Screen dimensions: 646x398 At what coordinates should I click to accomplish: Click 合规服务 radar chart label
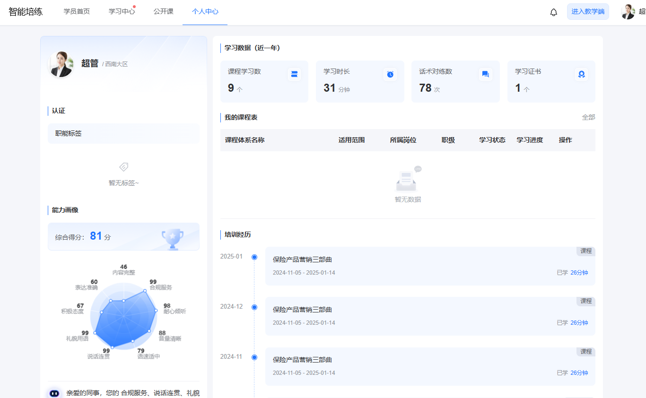click(161, 287)
